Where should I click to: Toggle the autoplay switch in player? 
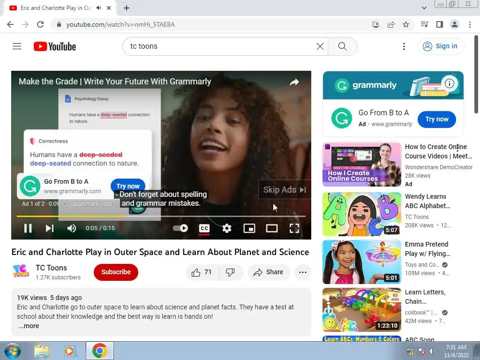(180, 228)
